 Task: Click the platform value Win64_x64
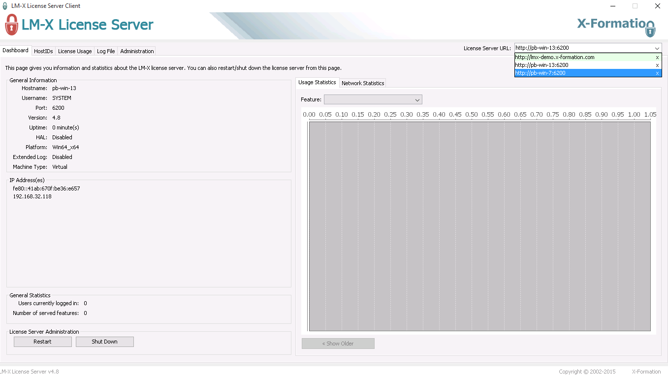point(65,147)
